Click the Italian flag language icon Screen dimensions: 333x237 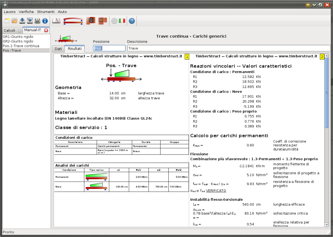coord(122,21)
